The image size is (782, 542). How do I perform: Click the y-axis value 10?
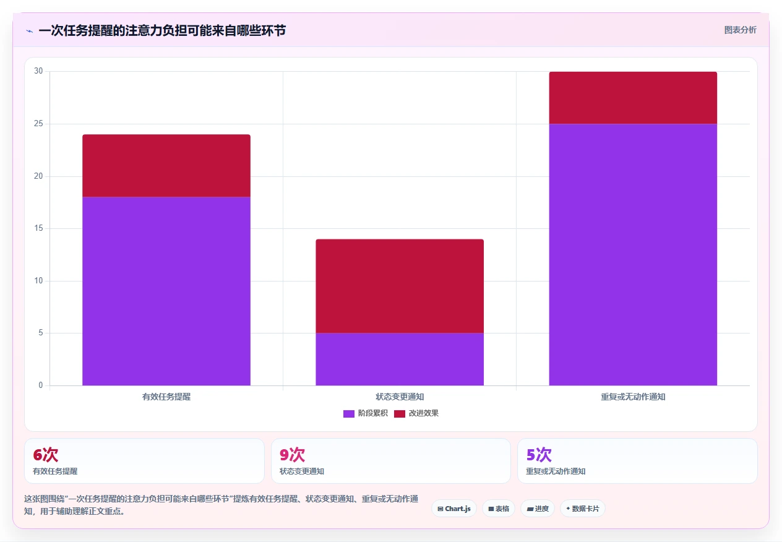coord(38,281)
